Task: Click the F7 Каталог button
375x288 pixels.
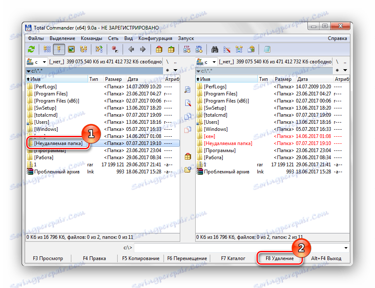Action: coord(233,258)
